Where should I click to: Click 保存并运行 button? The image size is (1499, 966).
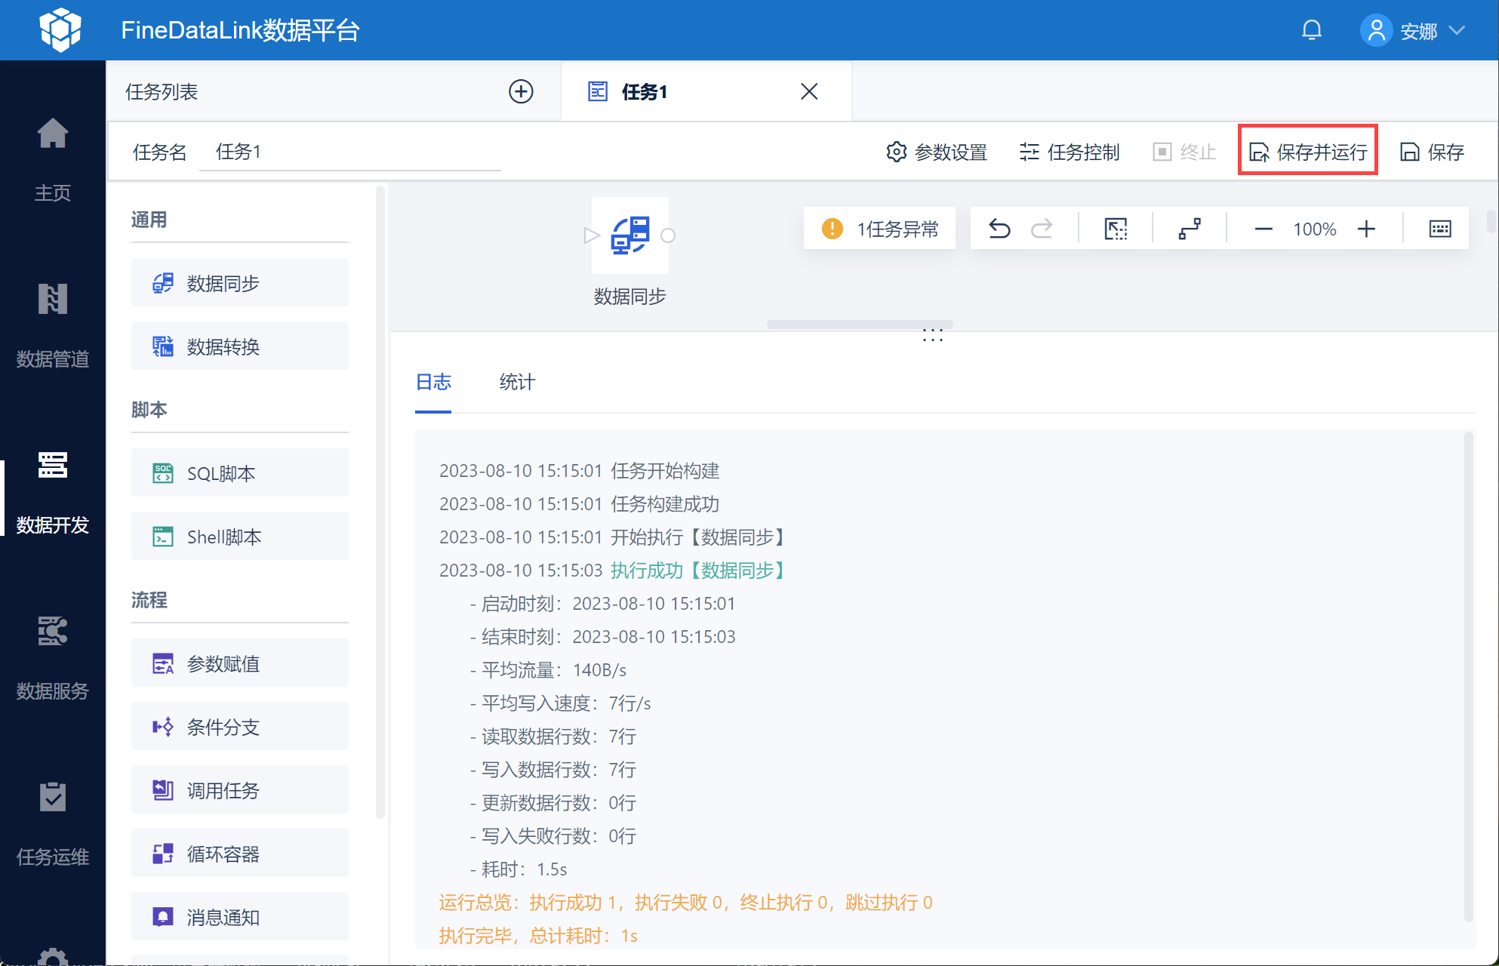click(x=1308, y=152)
